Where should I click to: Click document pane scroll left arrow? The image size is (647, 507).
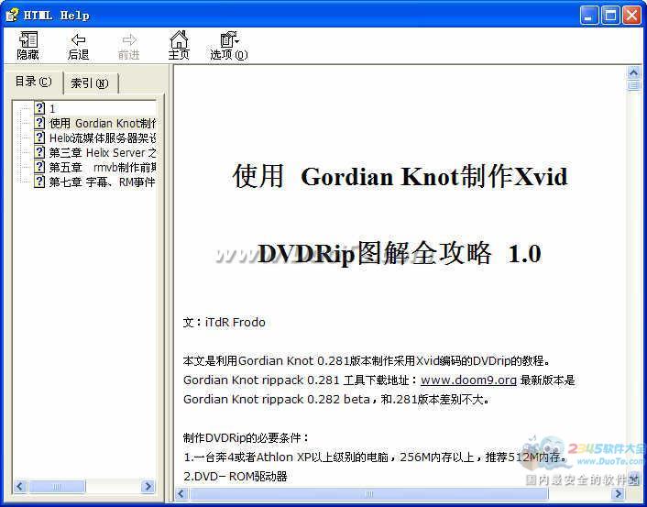point(181,493)
